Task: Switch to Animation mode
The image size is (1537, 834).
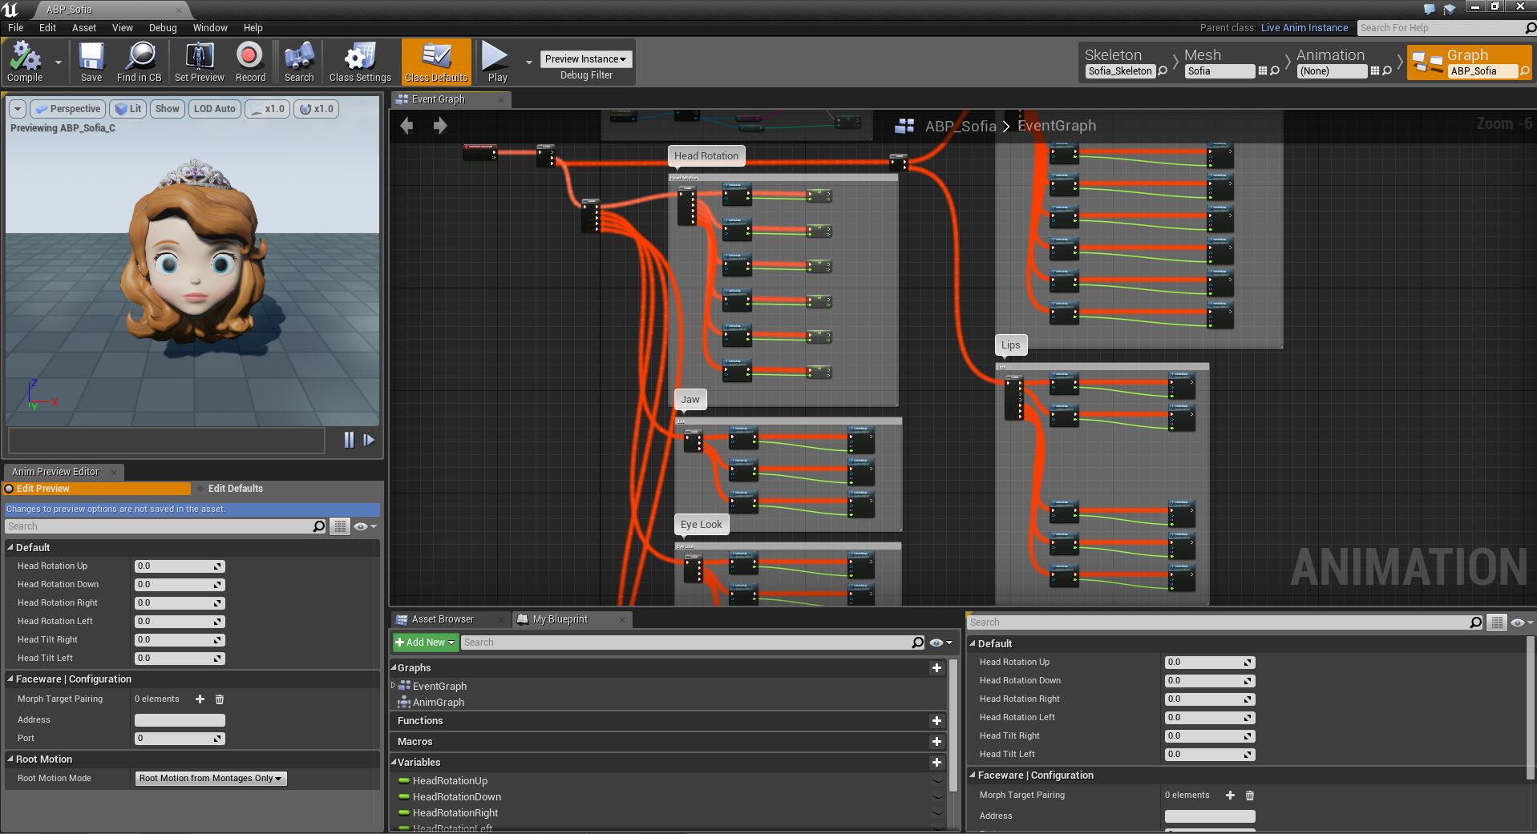Action: click(x=1331, y=54)
